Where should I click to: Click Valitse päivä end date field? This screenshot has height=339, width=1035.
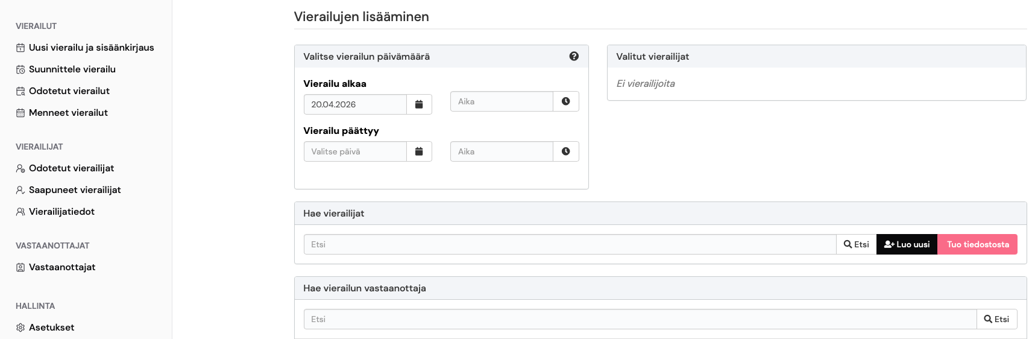(354, 151)
